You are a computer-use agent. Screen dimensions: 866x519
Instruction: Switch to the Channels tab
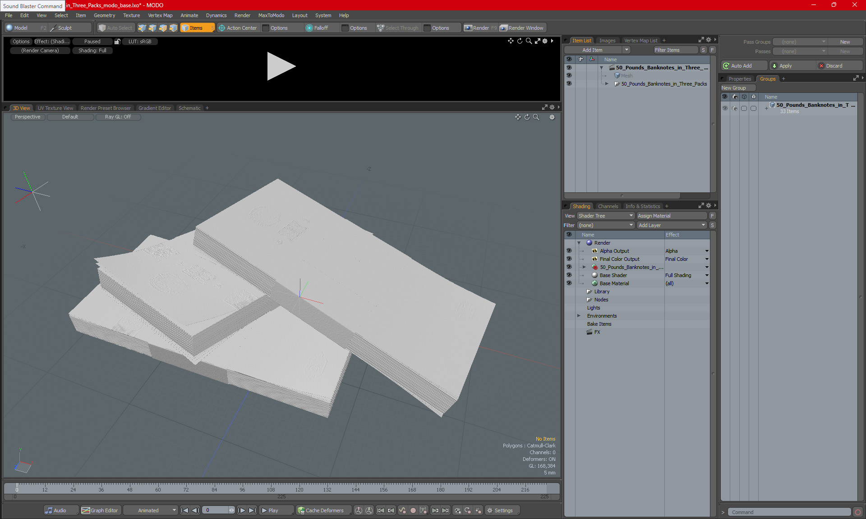[x=608, y=206]
